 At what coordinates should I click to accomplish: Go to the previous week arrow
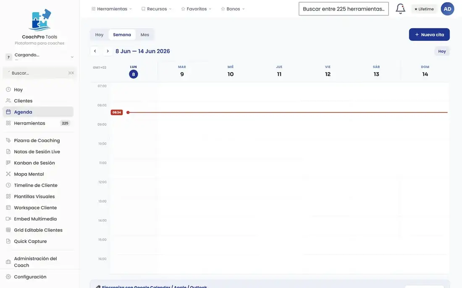[x=95, y=51]
